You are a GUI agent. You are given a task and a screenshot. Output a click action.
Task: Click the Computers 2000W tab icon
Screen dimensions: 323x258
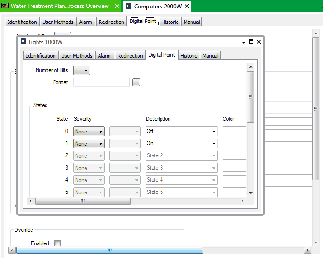(128, 7)
